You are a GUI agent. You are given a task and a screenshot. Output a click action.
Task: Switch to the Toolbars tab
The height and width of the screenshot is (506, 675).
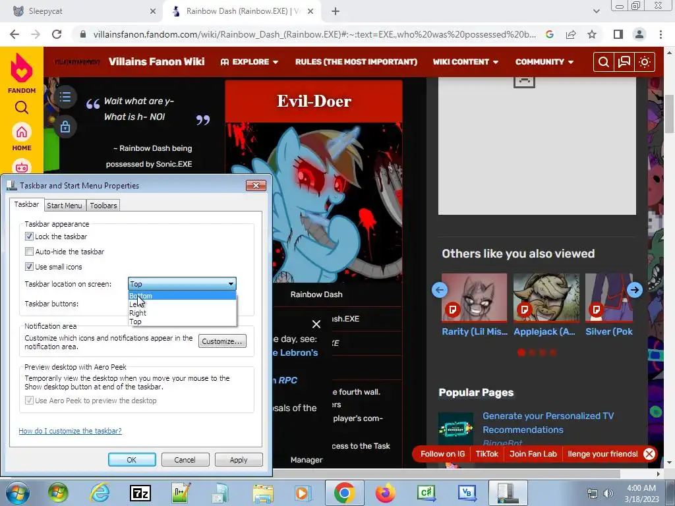pyautogui.click(x=103, y=206)
